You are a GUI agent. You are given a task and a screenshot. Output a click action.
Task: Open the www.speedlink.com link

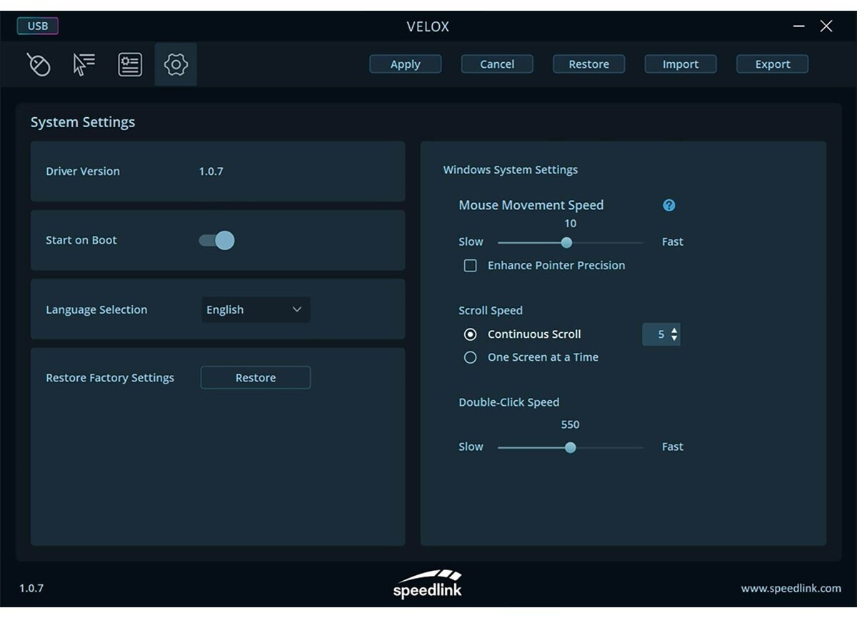click(791, 589)
